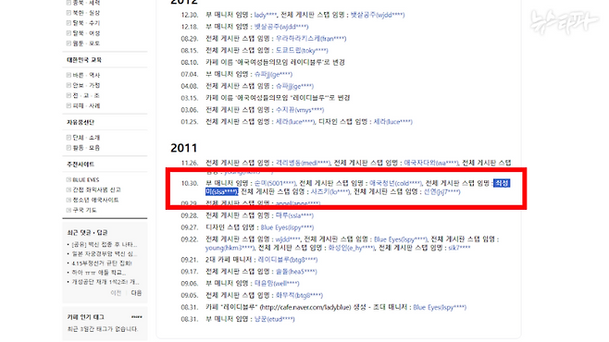The height and width of the screenshot is (342, 609).
Task: Open member link 솔몰(hea5****)
Action: 296,272
